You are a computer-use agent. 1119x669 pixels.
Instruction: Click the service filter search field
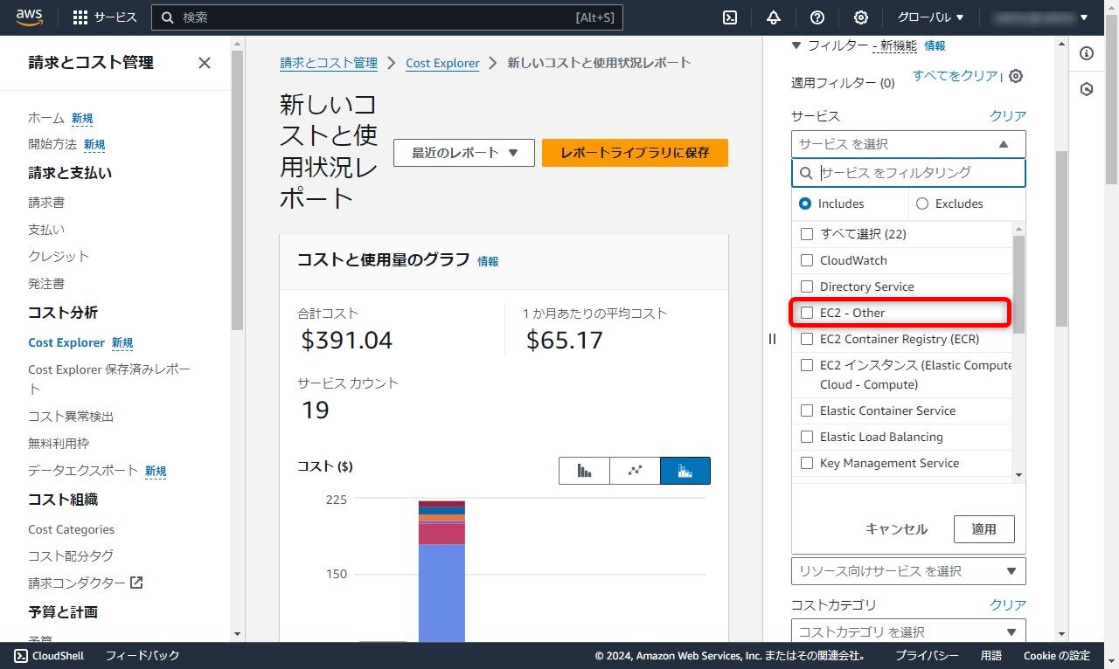pos(909,173)
